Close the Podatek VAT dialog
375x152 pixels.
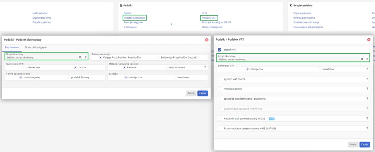368,39
